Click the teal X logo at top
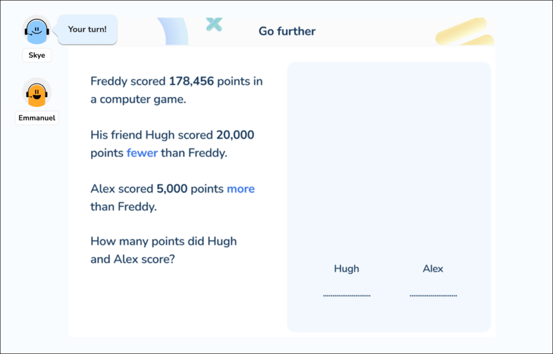This screenshot has height=354, width=553. pyautogui.click(x=214, y=24)
